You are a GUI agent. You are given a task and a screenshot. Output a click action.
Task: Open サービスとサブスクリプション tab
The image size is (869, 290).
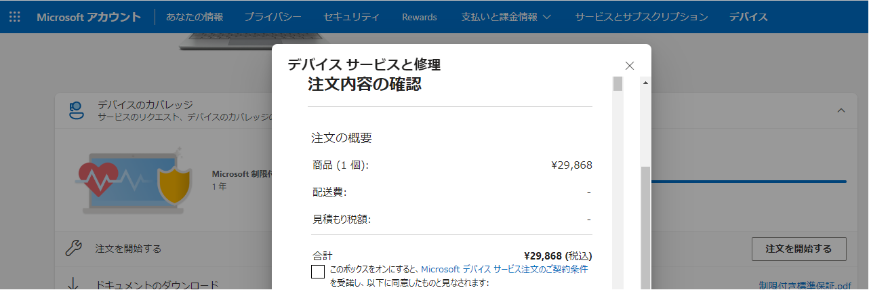(x=641, y=16)
